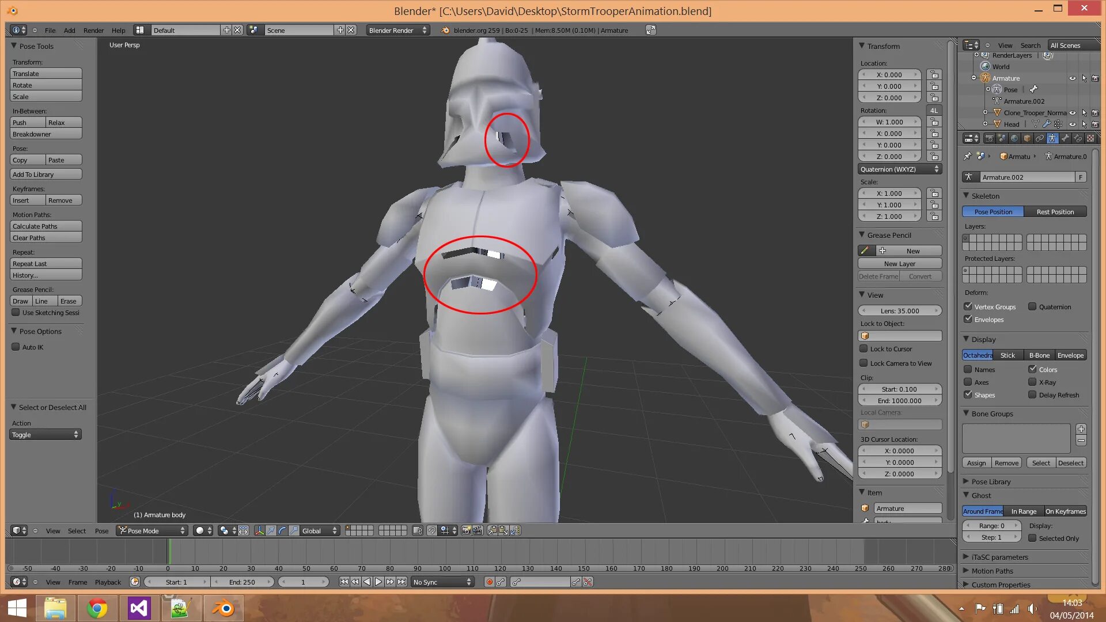
Task: Open the Pose Mode selector dropdown
Action: pos(153,530)
